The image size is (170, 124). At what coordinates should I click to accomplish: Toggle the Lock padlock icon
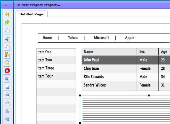click(7, 63)
